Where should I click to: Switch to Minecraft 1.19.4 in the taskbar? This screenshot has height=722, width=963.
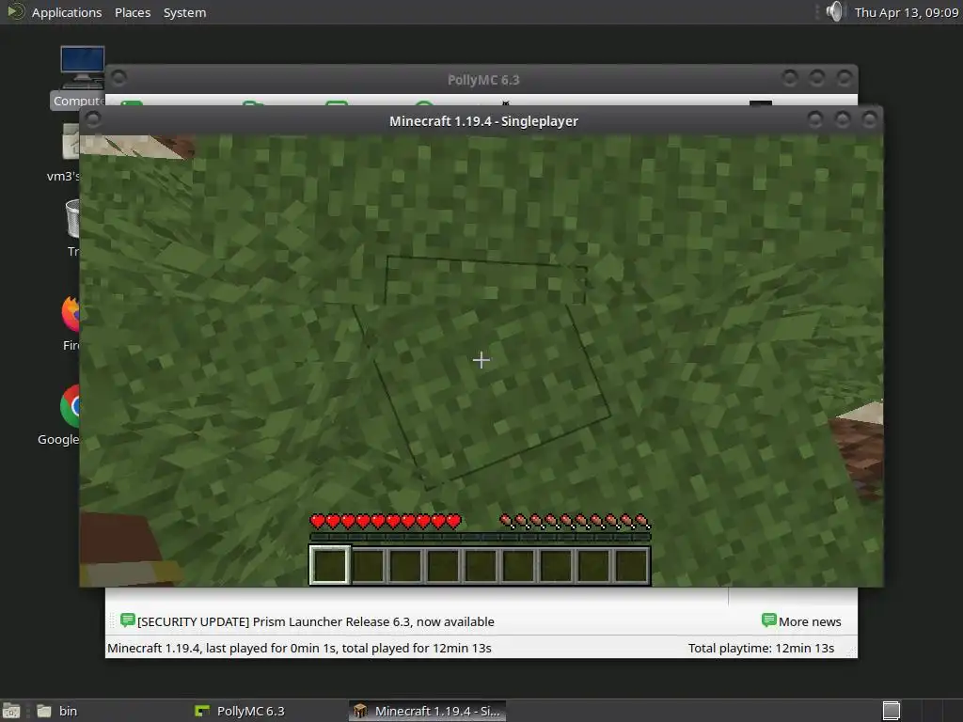coord(428,711)
